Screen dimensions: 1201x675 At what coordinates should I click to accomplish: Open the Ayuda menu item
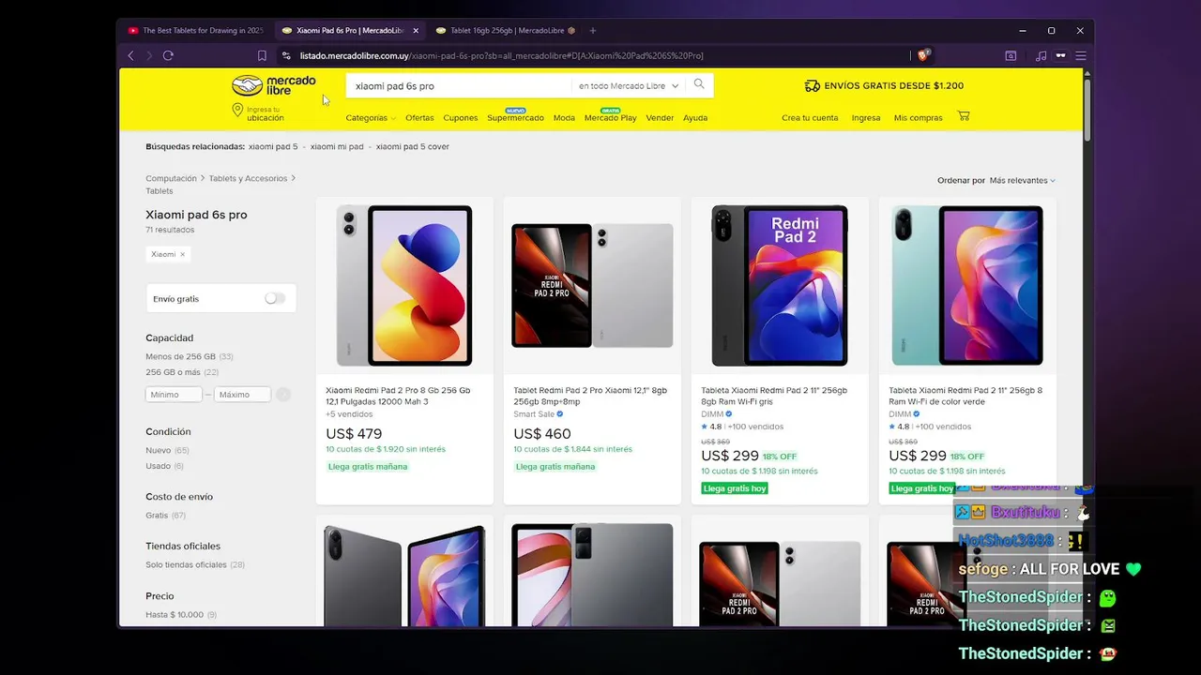[695, 118]
